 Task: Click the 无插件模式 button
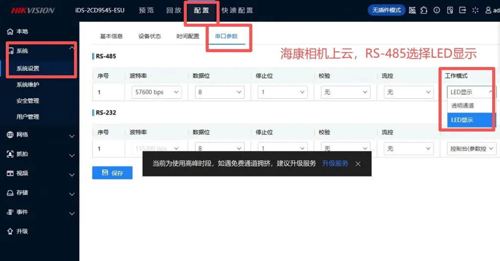tap(387, 10)
